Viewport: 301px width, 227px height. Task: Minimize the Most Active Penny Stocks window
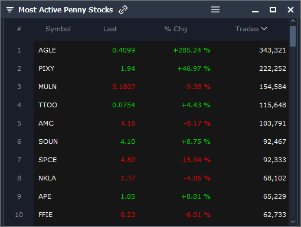pos(255,12)
